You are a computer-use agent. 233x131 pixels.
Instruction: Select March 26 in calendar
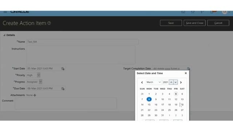pyautogui.click(x=176, y=110)
